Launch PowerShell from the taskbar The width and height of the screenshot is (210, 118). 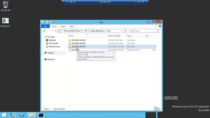point(22,115)
